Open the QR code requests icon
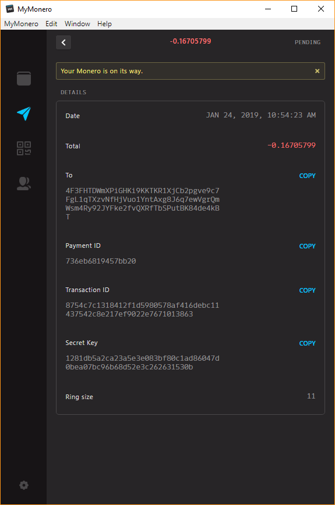The height and width of the screenshot is (505, 335). 24,148
